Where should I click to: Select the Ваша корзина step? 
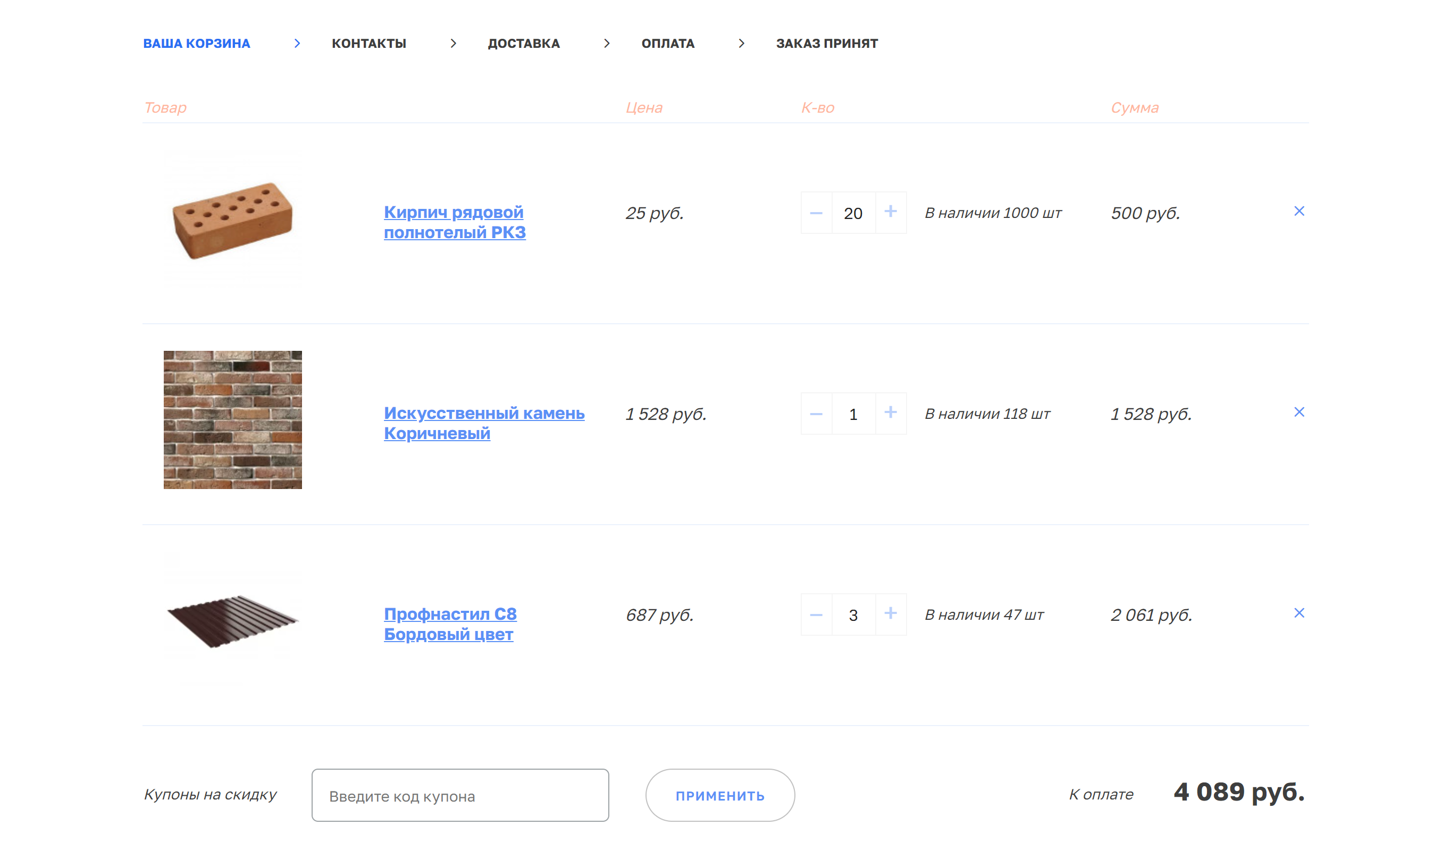[196, 44]
